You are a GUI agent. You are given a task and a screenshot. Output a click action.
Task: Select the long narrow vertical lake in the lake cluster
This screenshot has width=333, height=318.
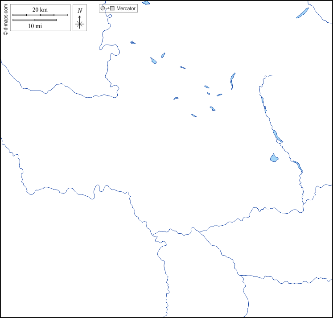click(232, 81)
